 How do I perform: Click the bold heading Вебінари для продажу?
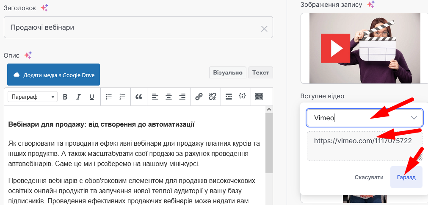(101, 125)
